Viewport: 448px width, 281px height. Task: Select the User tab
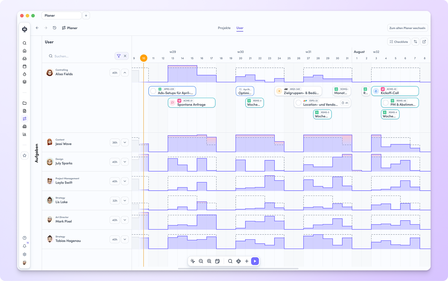pos(240,28)
